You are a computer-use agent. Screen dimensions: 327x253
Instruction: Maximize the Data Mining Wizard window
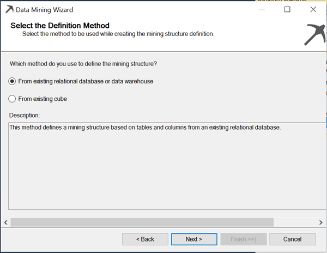(x=287, y=9)
